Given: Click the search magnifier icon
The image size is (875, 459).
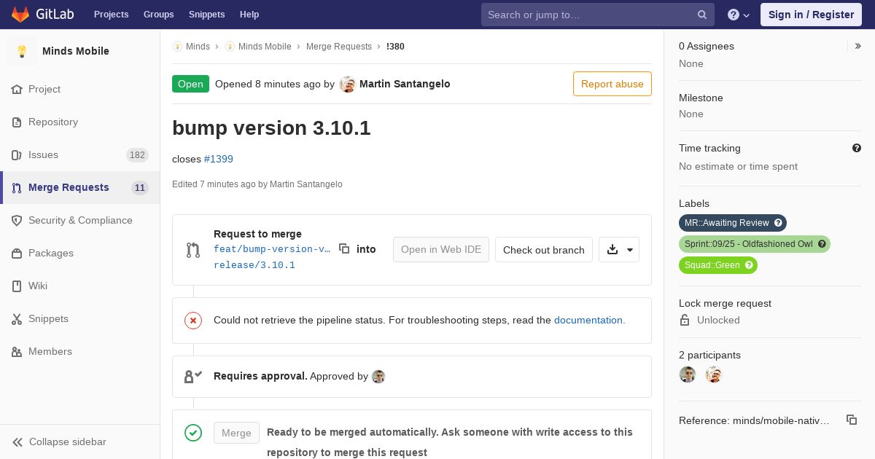Looking at the screenshot, I should [x=702, y=15].
